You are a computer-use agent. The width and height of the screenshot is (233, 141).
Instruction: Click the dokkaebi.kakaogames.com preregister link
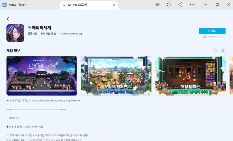[56, 101]
